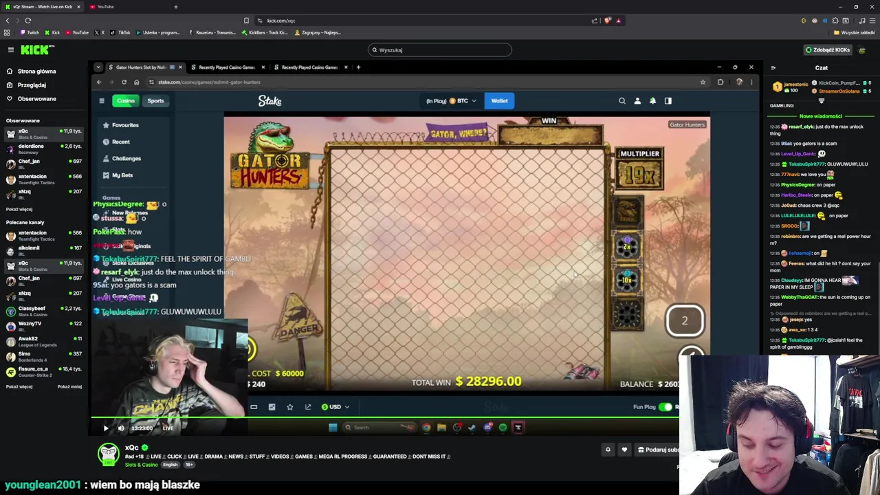Select the Casino tab on Stake

(125, 101)
